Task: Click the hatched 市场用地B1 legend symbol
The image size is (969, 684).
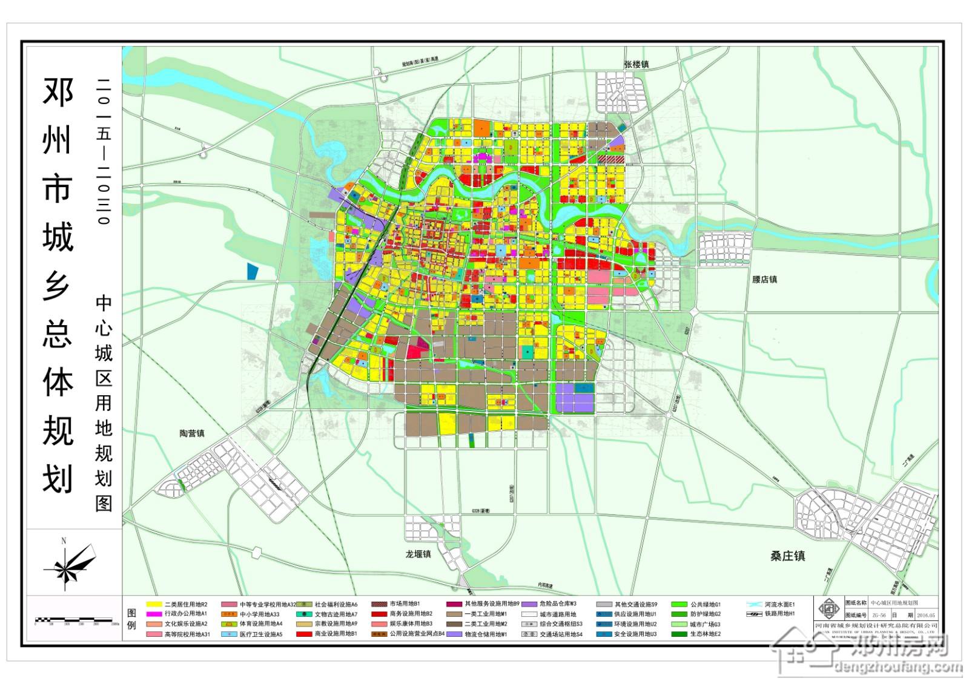Action: pyautogui.click(x=379, y=604)
